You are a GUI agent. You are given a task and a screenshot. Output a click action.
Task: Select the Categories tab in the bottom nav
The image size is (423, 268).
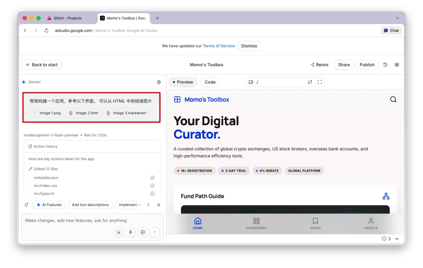[x=256, y=223]
